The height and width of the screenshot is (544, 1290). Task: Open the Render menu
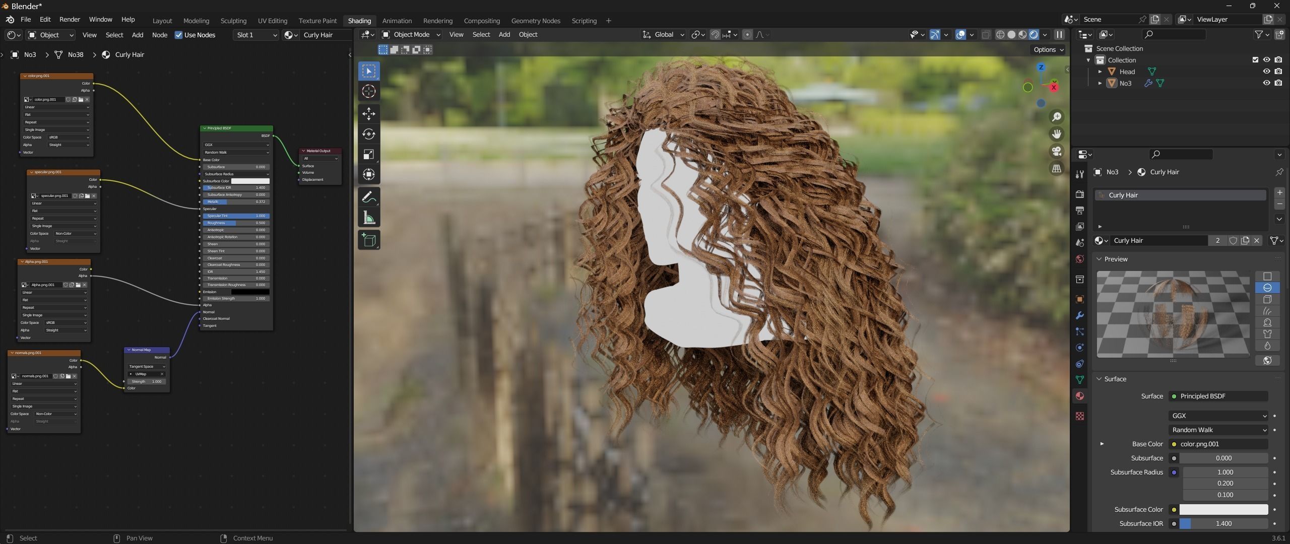70,19
